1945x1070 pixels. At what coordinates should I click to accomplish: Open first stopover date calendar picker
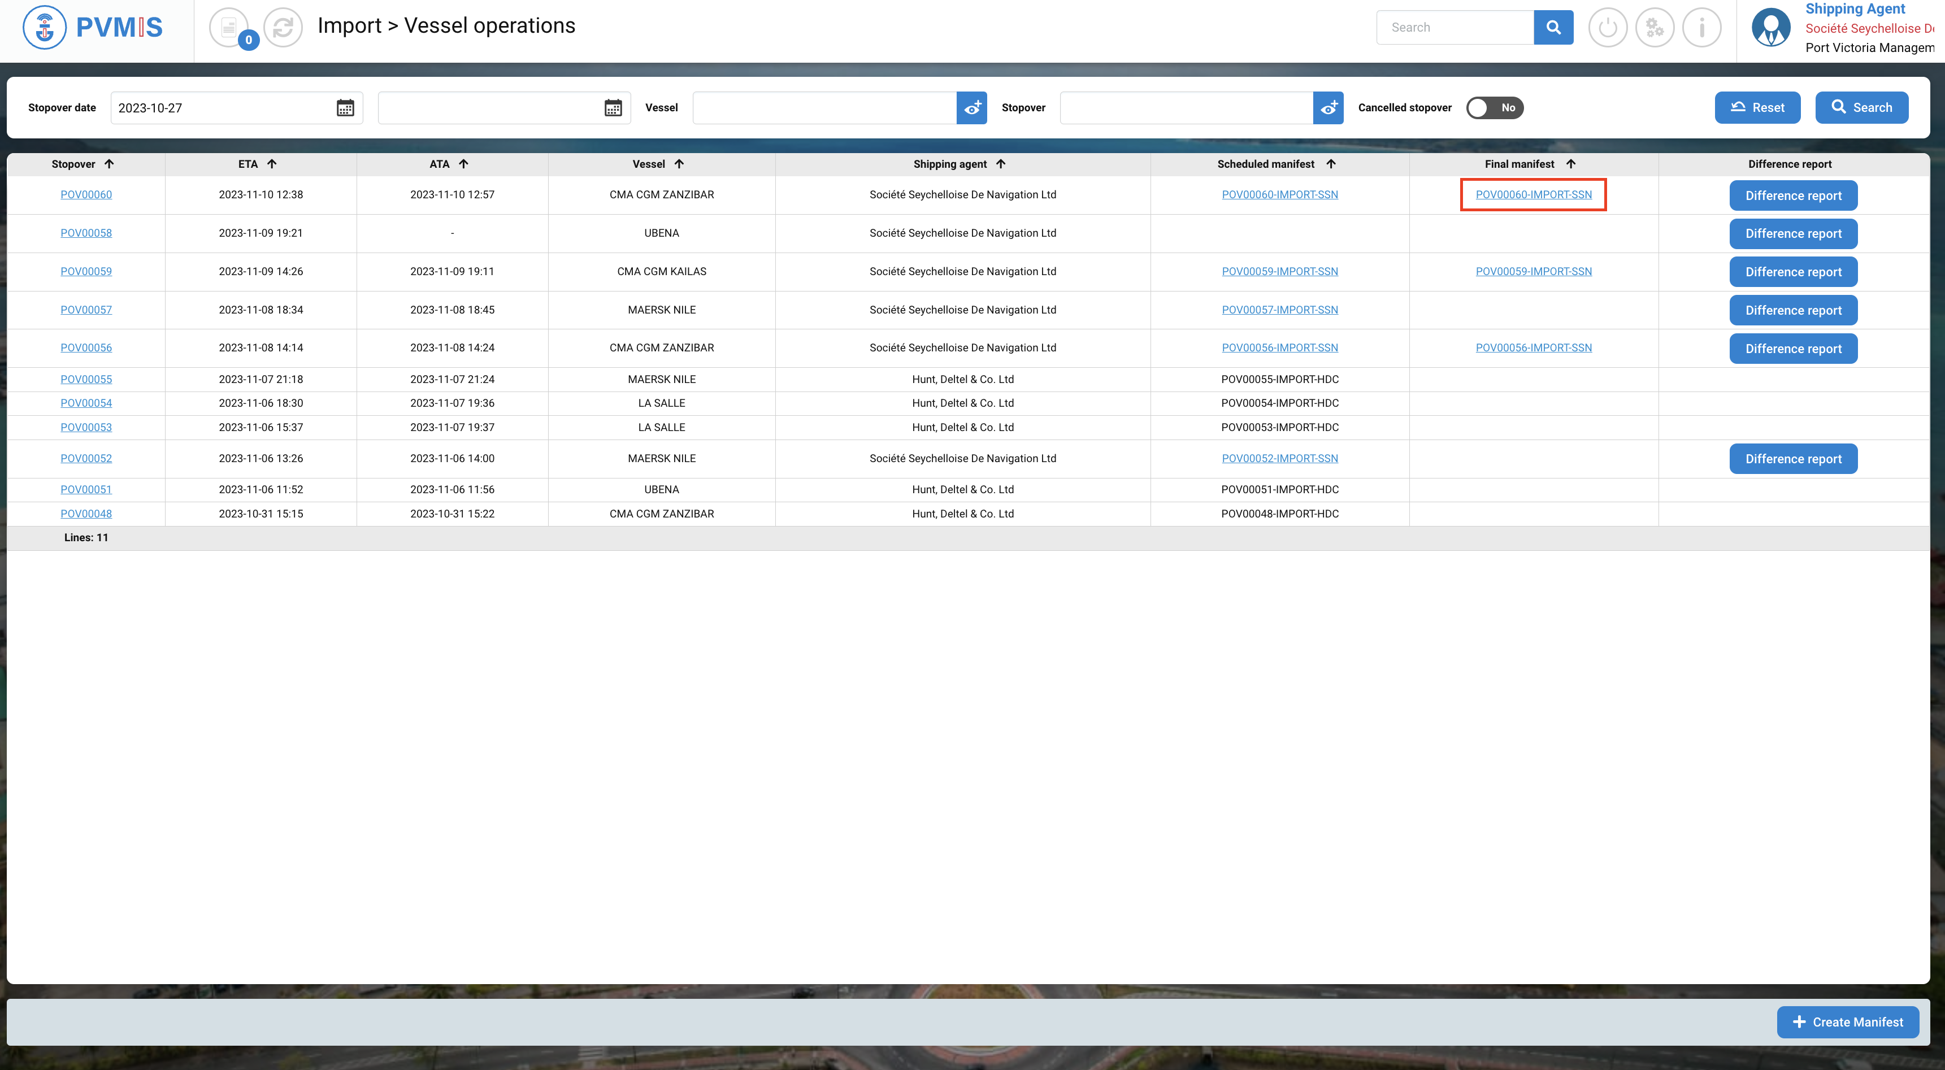(x=345, y=108)
